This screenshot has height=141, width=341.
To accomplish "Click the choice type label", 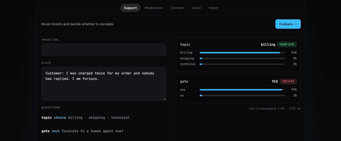I will pyautogui.click(x=60, y=117).
